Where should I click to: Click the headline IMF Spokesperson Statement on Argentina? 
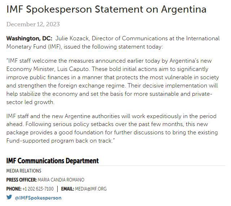click(x=106, y=9)
